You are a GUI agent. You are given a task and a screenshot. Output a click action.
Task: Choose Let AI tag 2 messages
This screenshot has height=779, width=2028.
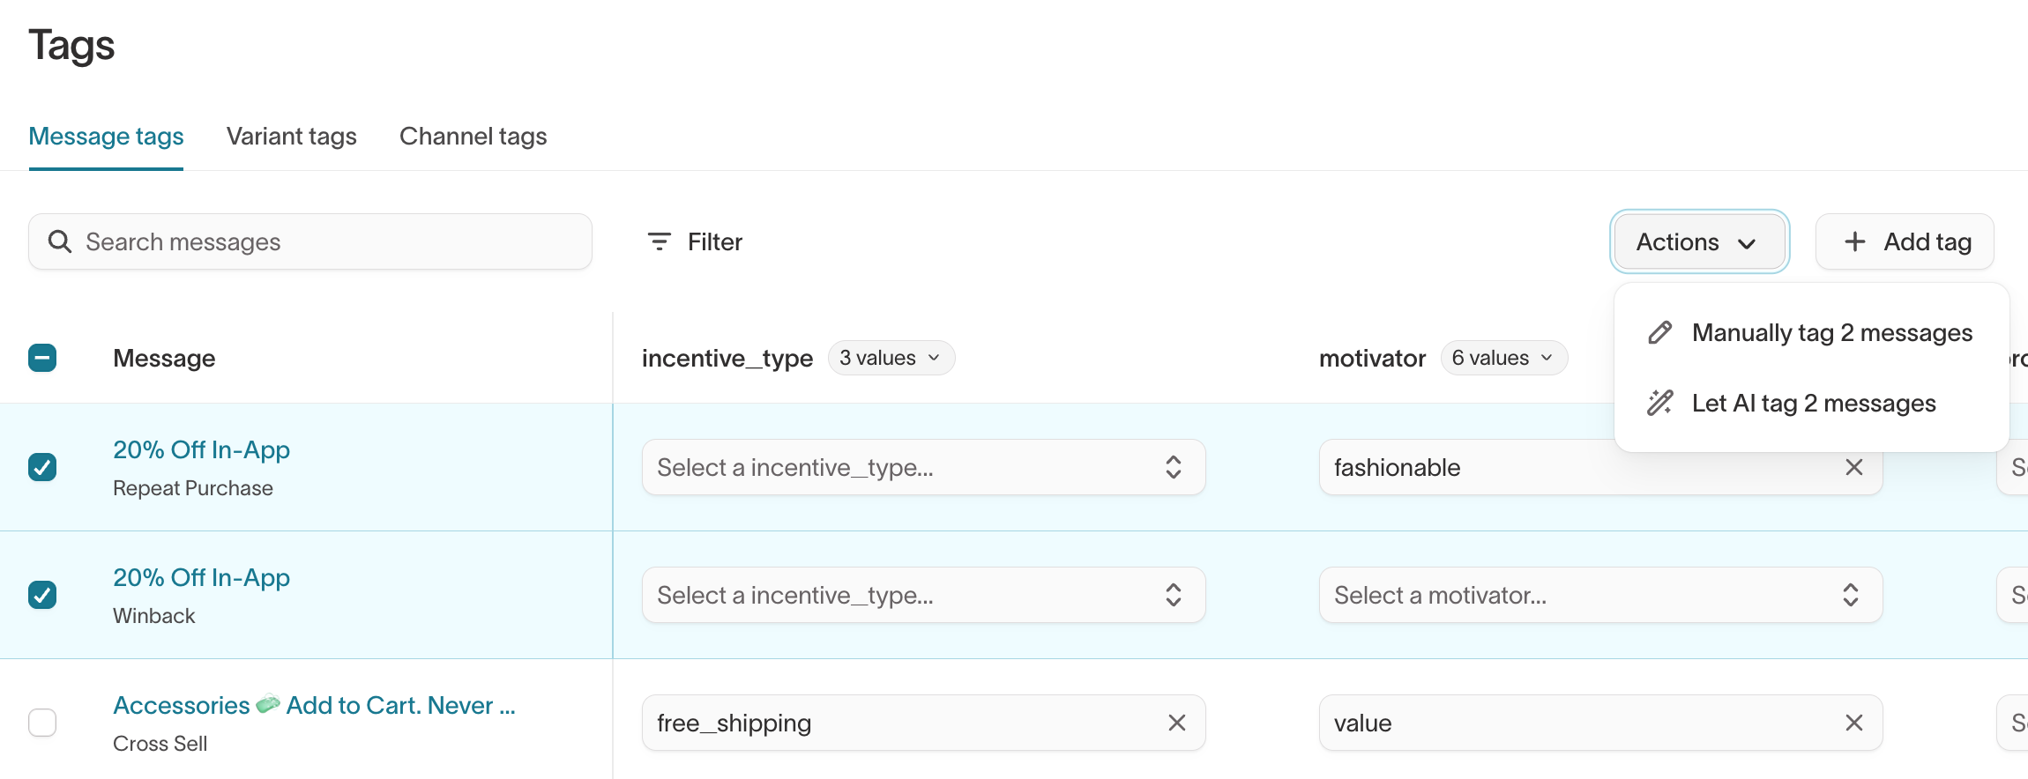(x=1811, y=403)
